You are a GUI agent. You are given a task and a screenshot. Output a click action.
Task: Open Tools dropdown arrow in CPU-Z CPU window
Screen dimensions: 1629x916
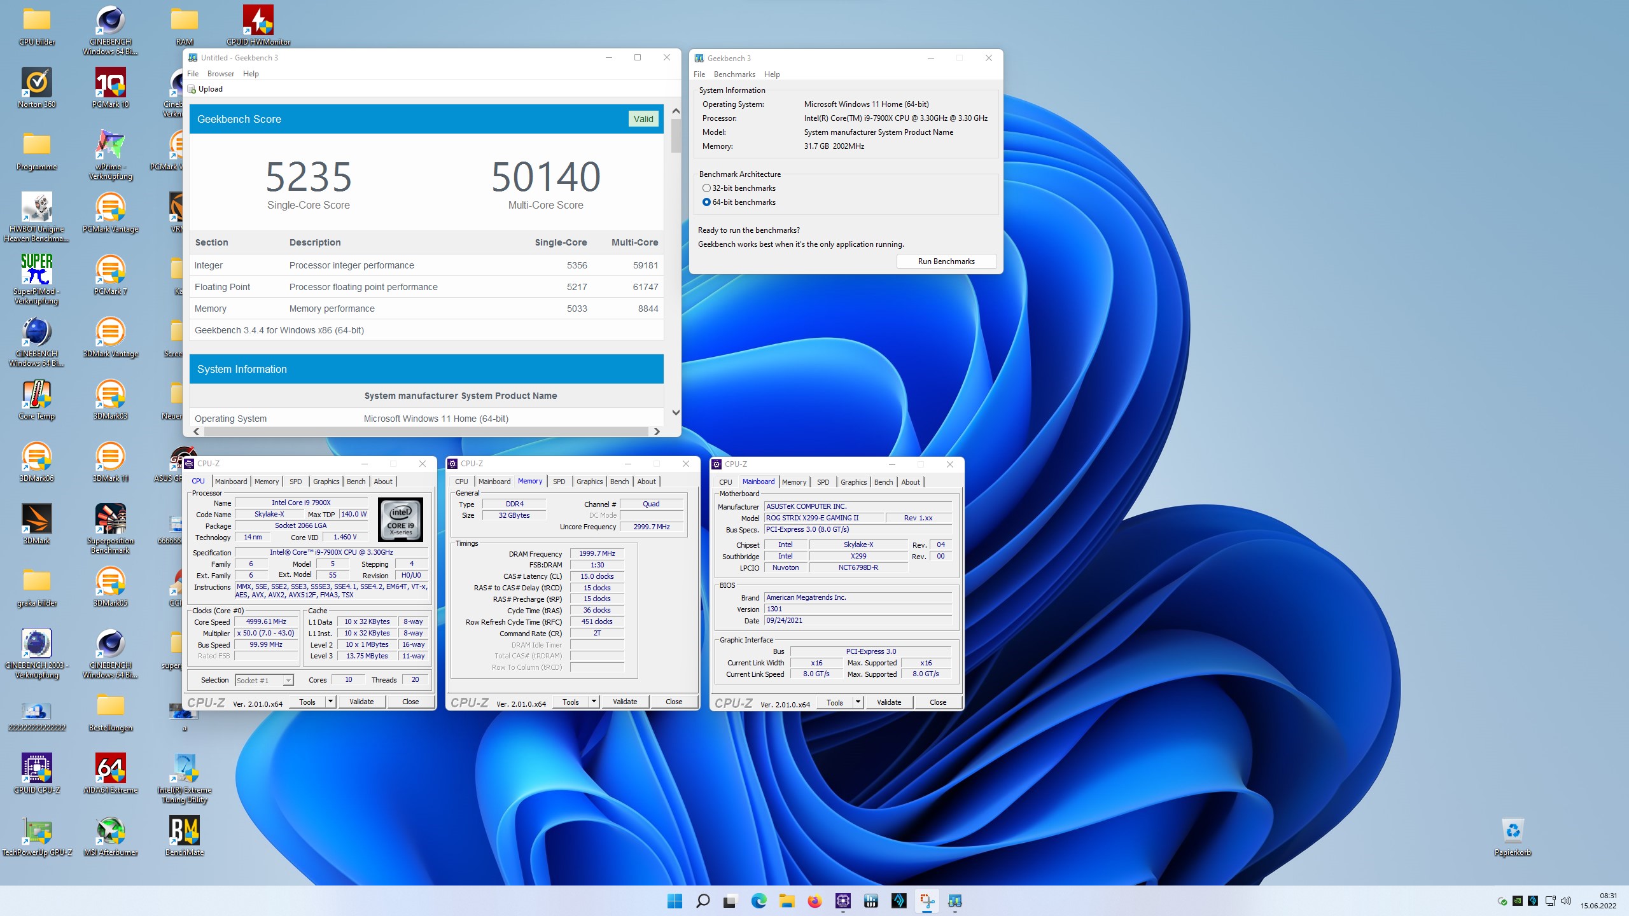coord(330,702)
